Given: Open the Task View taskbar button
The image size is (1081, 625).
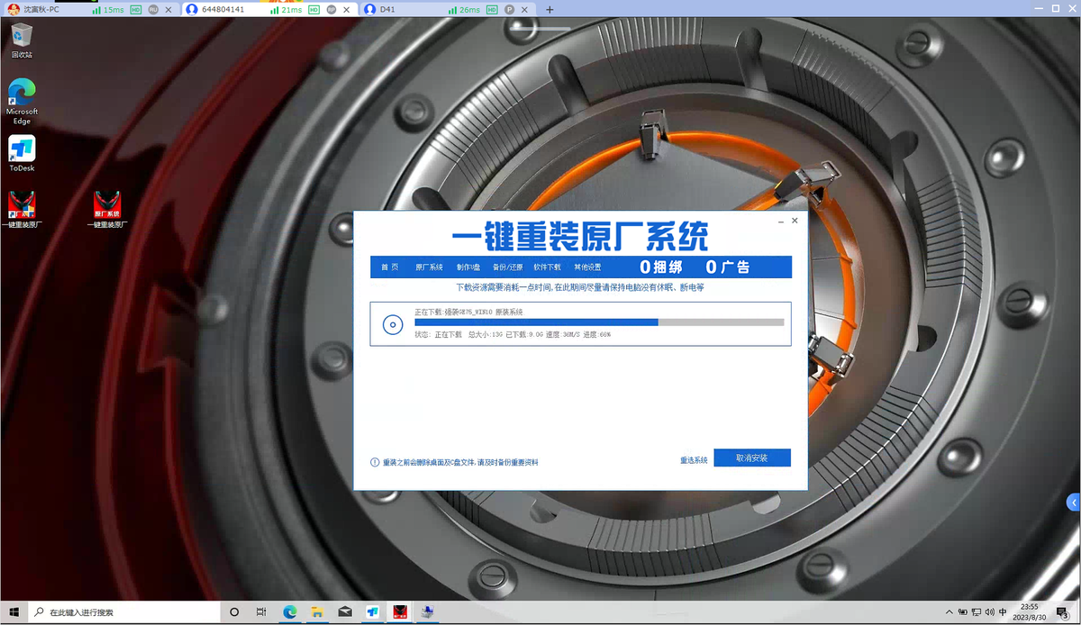Looking at the screenshot, I should (261, 612).
